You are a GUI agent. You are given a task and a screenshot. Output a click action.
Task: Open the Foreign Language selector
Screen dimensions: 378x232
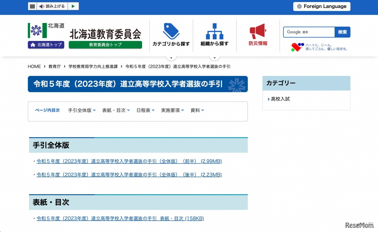pyautogui.click(x=322, y=6)
